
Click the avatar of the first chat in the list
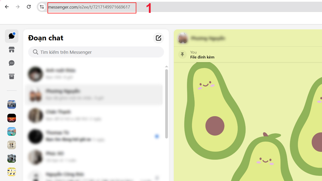click(x=35, y=74)
